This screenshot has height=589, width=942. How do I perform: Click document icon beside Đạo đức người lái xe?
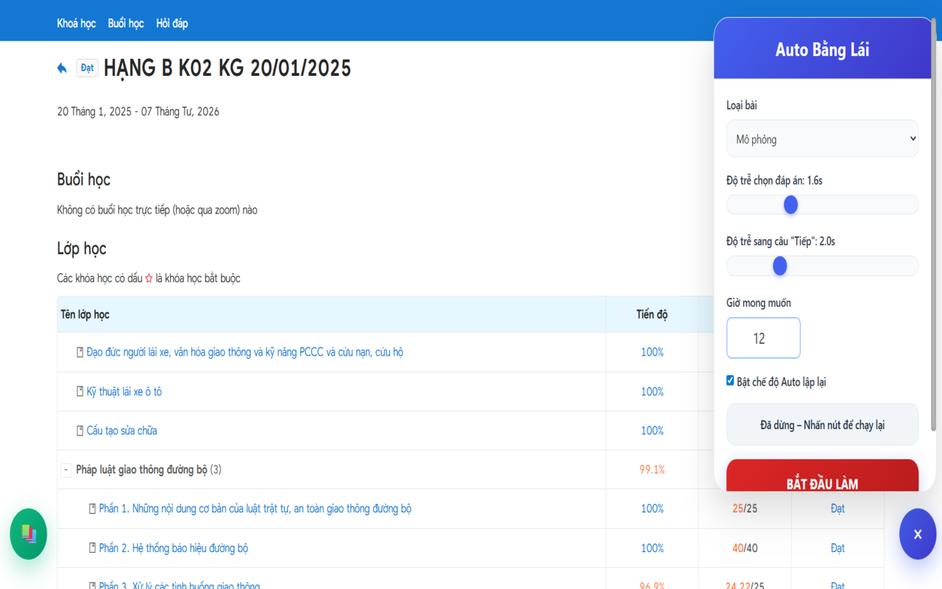pyautogui.click(x=80, y=352)
